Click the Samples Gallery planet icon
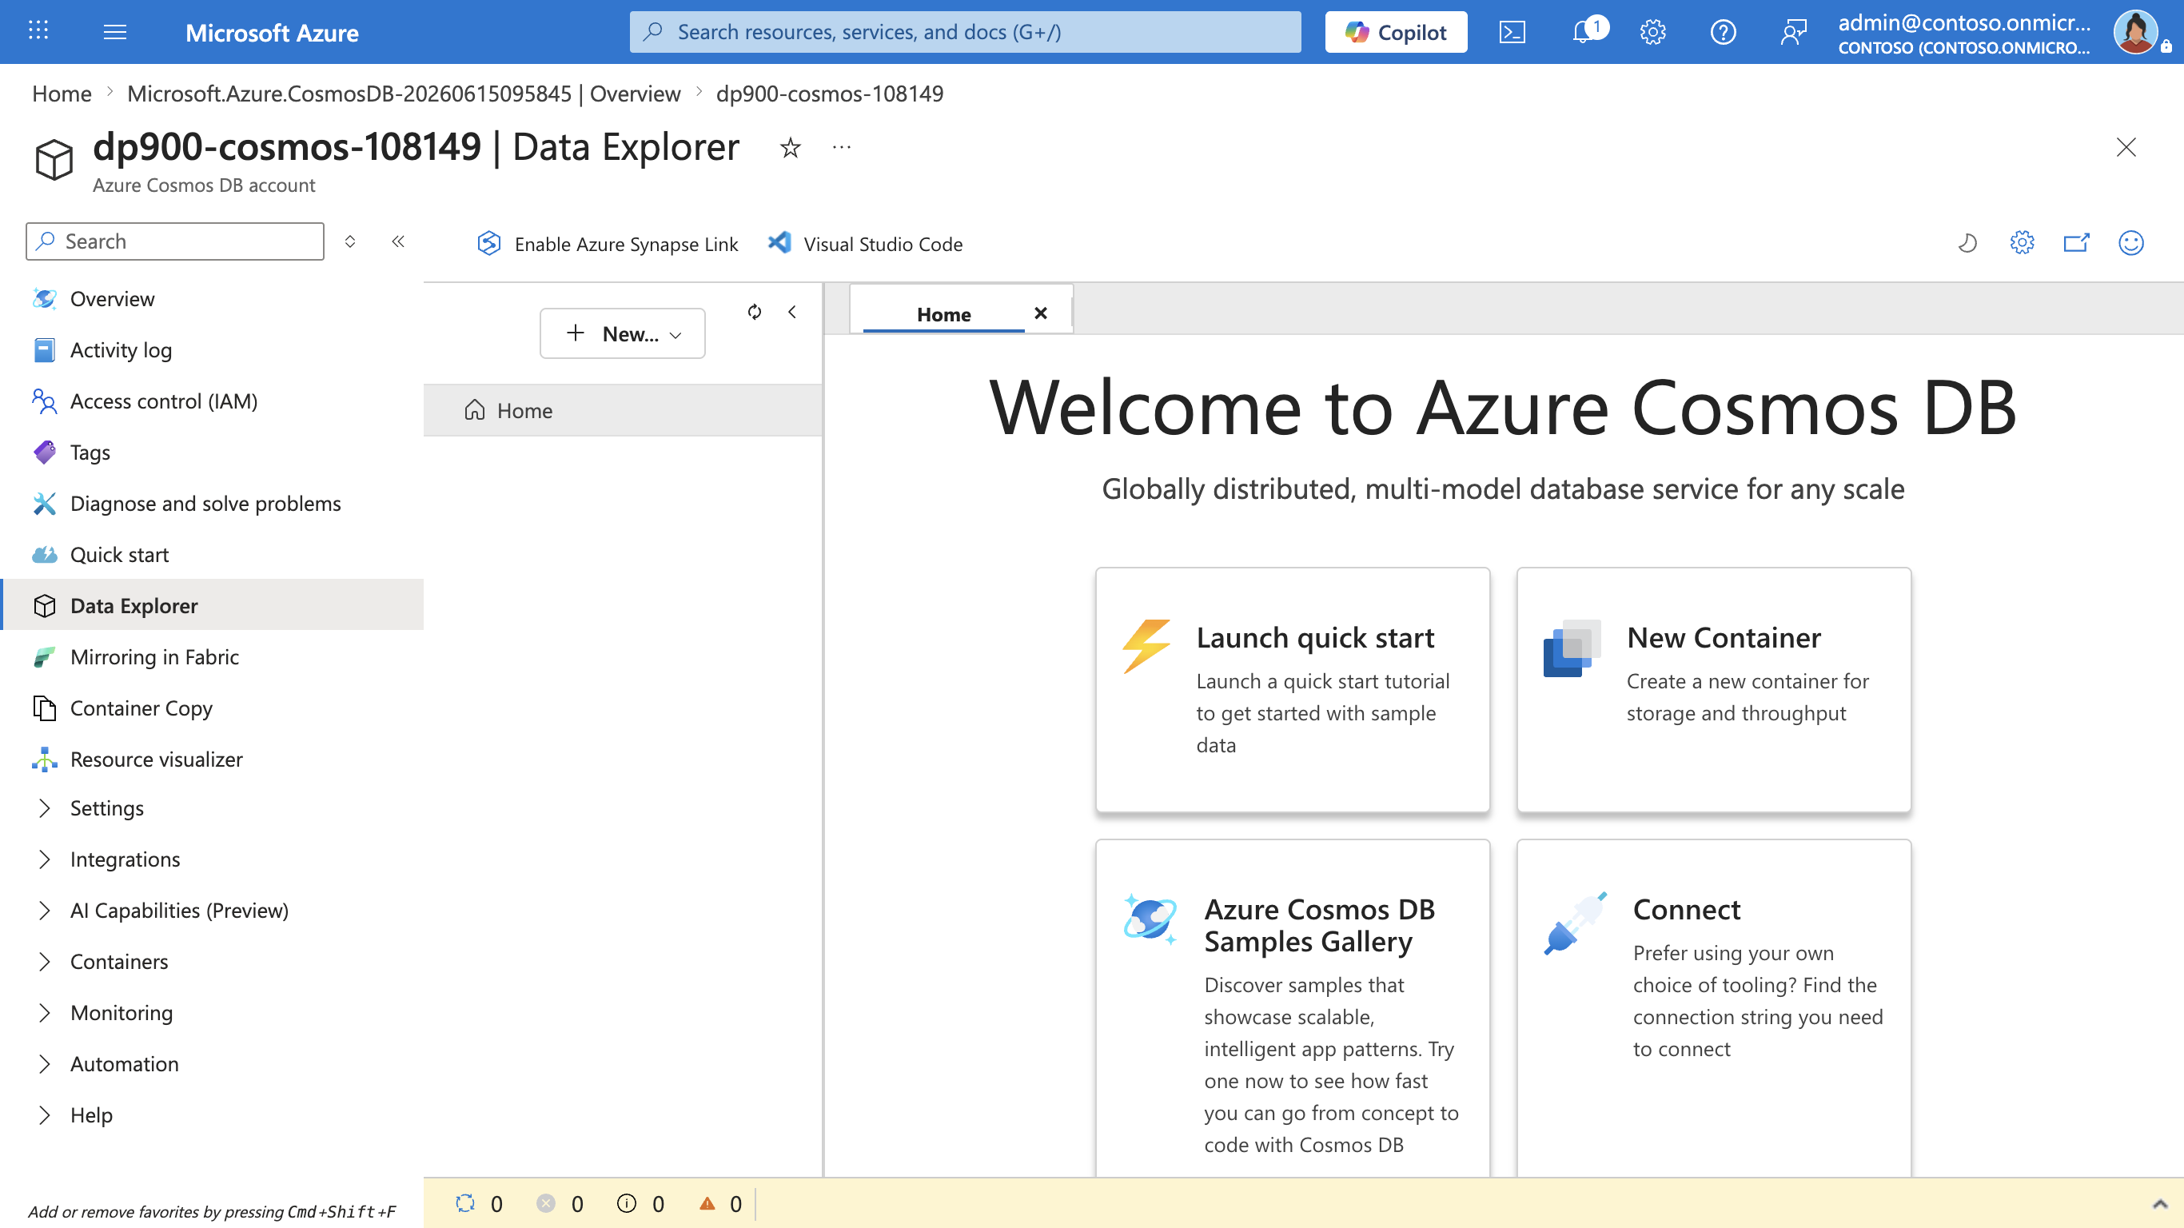This screenshot has height=1228, width=2184. 1150,919
